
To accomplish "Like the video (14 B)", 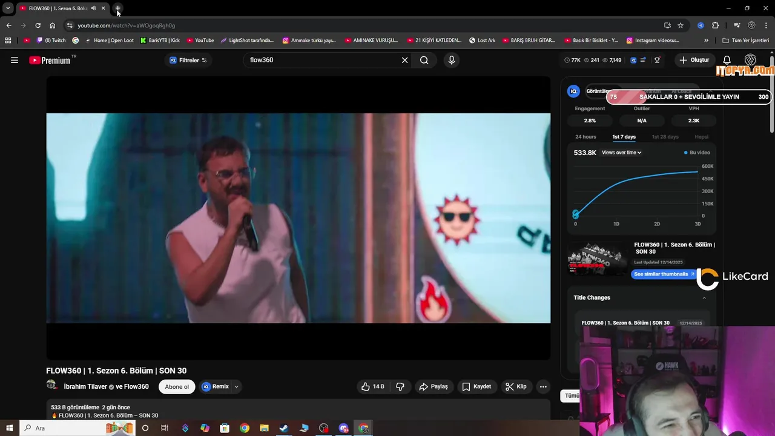I will 372,386.
